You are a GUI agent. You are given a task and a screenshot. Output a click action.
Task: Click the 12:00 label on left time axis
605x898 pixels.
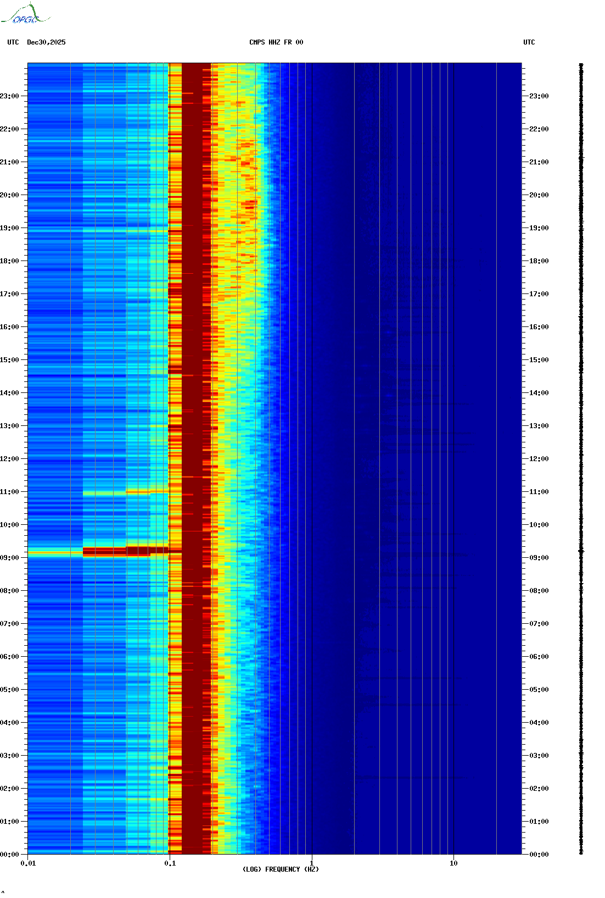(x=9, y=459)
